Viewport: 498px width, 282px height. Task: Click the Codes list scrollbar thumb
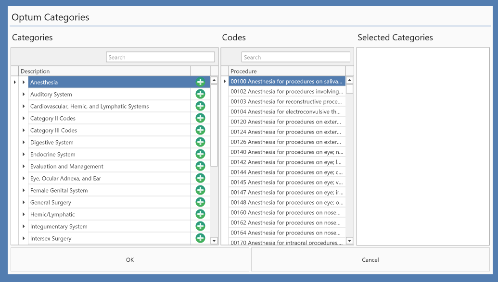pyautogui.click(x=350, y=89)
